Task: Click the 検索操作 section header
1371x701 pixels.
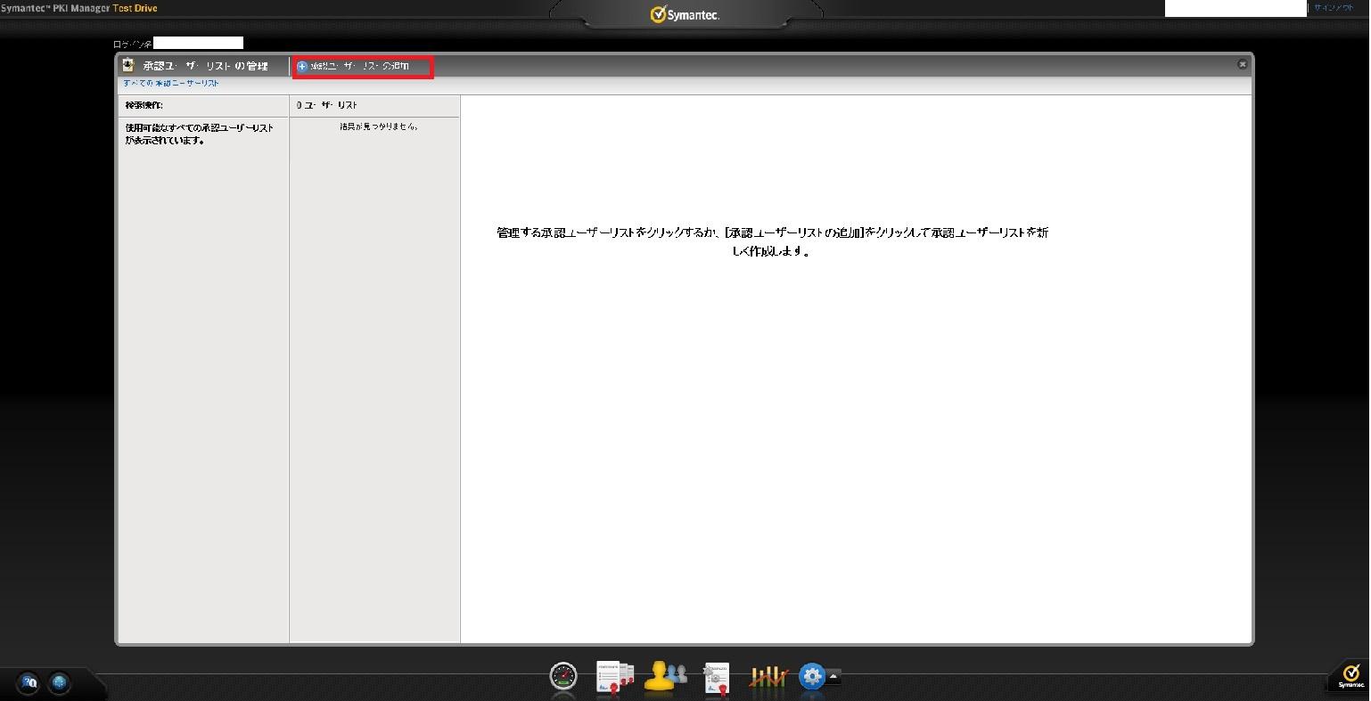Action: pos(144,105)
